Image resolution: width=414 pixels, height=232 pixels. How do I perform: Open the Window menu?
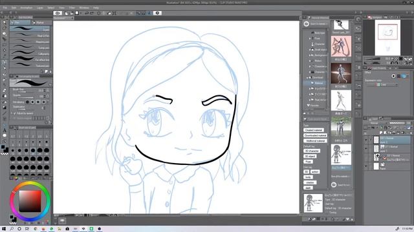[84, 8]
